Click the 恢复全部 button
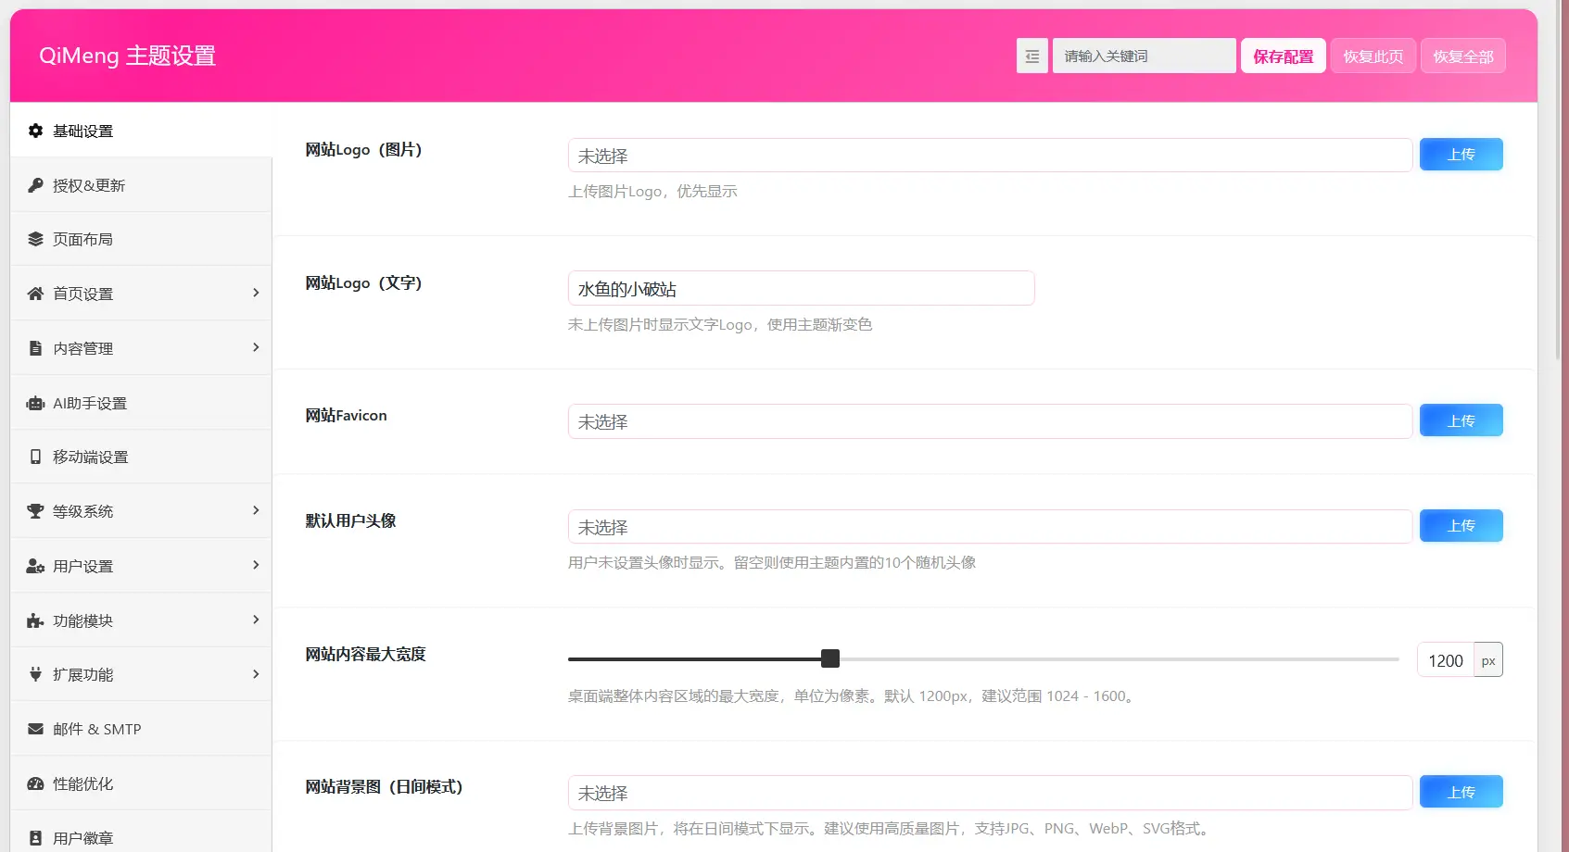 click(x=1462, y=56)
